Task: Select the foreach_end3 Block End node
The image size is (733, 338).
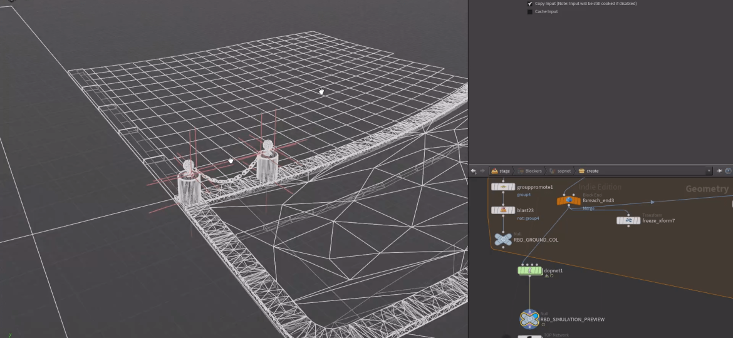Action: 568,200
